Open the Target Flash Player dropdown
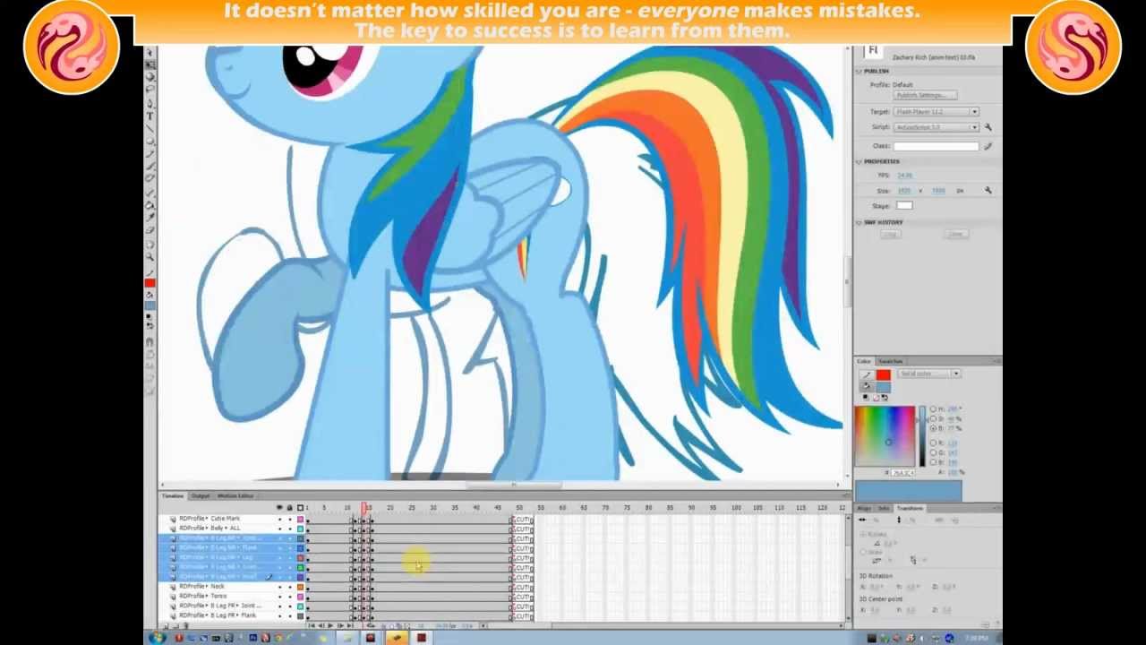Viewport: 1146px width, 645px height. pos(936,112)
